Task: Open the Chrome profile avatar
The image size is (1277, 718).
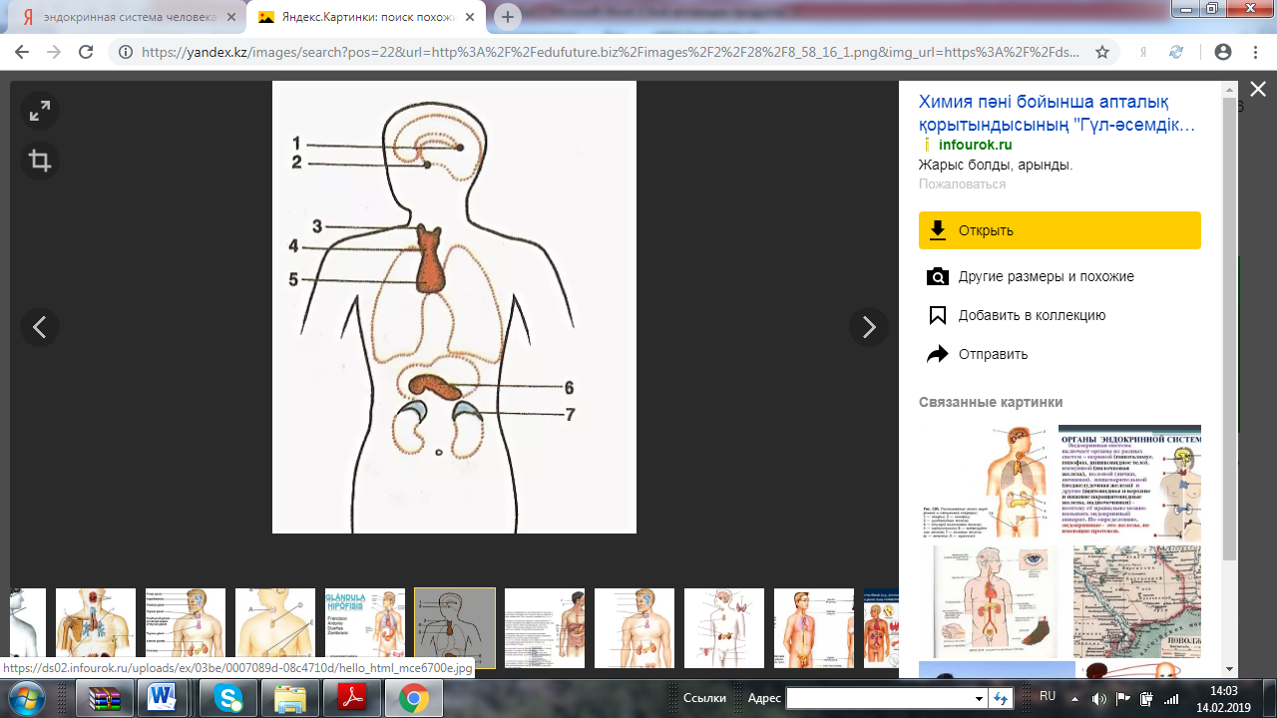Action: click(x=1222, y=52)
